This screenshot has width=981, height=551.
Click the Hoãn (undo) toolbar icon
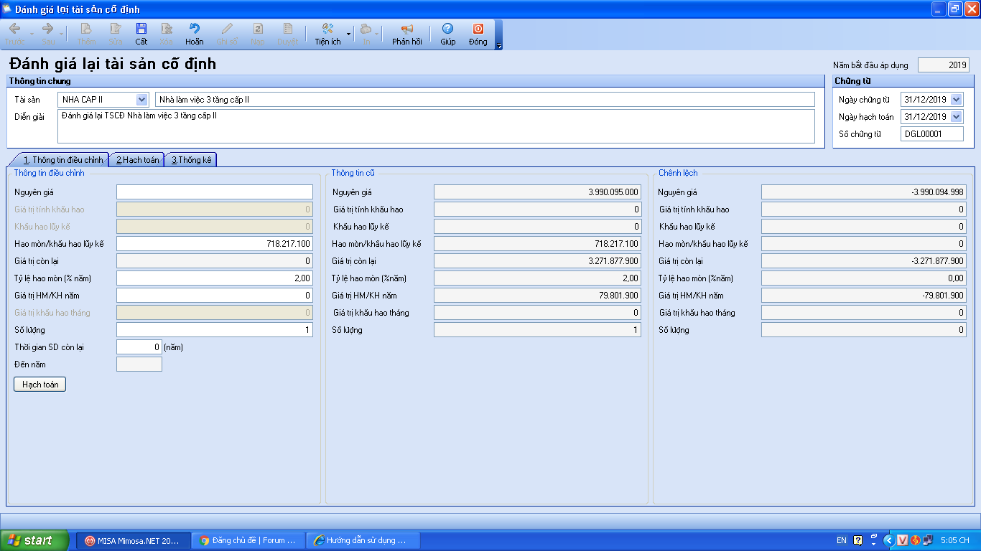pos(195,34)
